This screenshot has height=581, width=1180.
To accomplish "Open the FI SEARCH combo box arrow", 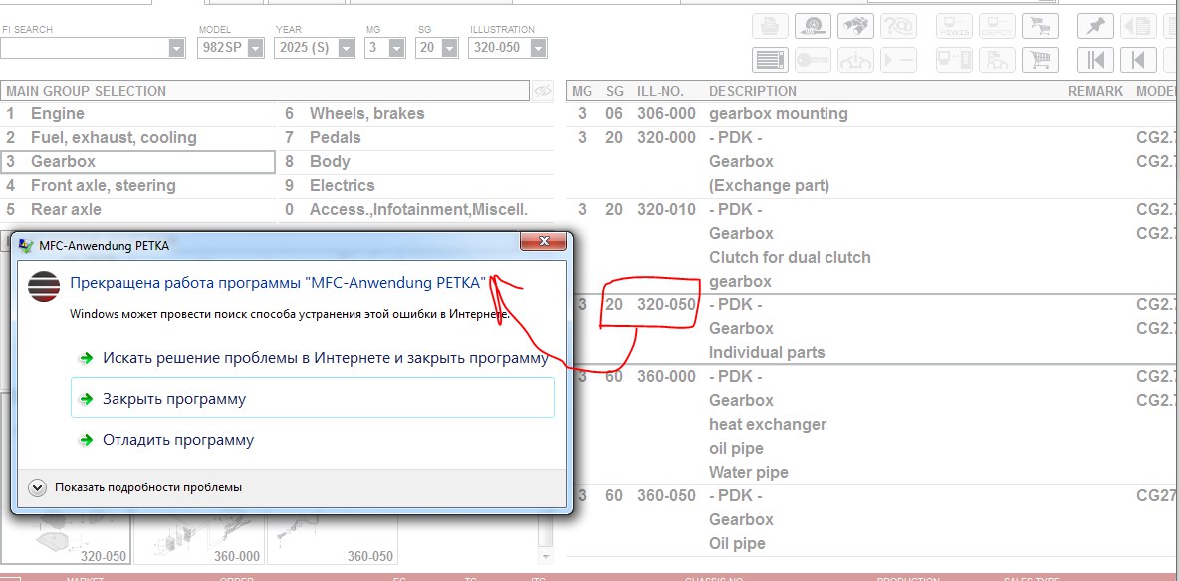I will 176,48.
